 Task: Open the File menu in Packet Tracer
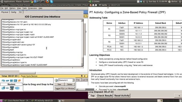pos(2,8)
